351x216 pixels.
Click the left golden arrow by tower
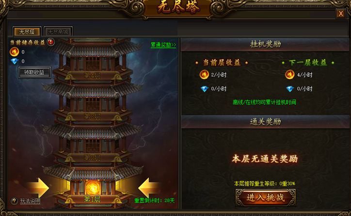coord(38,187)
